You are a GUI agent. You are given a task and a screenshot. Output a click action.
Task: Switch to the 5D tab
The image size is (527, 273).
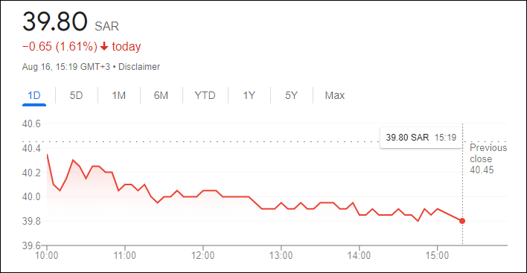[76, 96]
